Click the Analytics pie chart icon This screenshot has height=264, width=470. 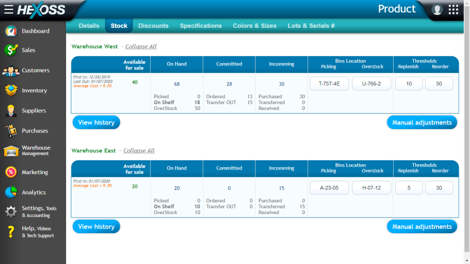pos(11,193)
